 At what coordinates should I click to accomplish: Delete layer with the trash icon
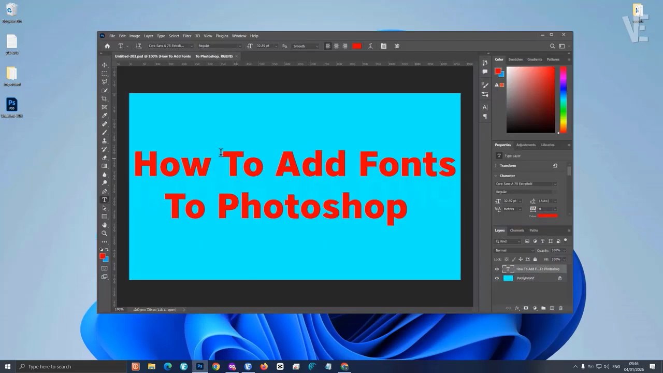coord(560,308)
